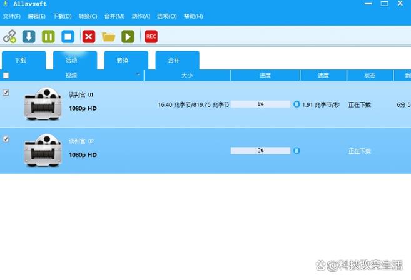
Task: Open the 合并(M) menu
Action: 114,16
